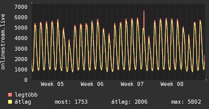Image resolution: width=209 pixels, height=109 pixels.
Task: Click the green arrow at the x-axis end
Action: tap(206, 80)
